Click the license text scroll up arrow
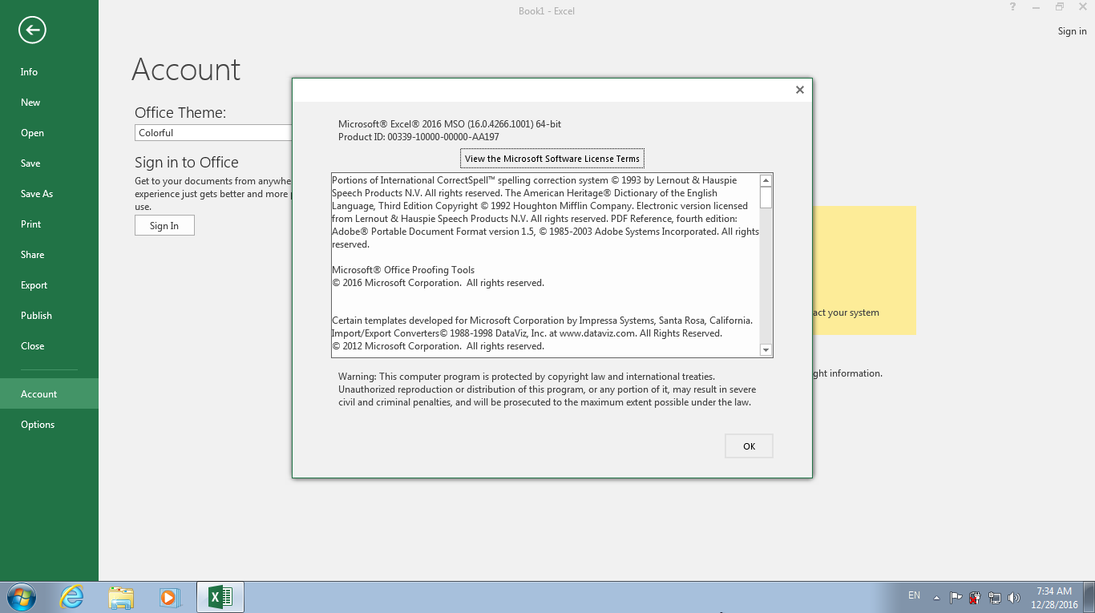This screenshot has width=1095, height=613. coord(766,180)
